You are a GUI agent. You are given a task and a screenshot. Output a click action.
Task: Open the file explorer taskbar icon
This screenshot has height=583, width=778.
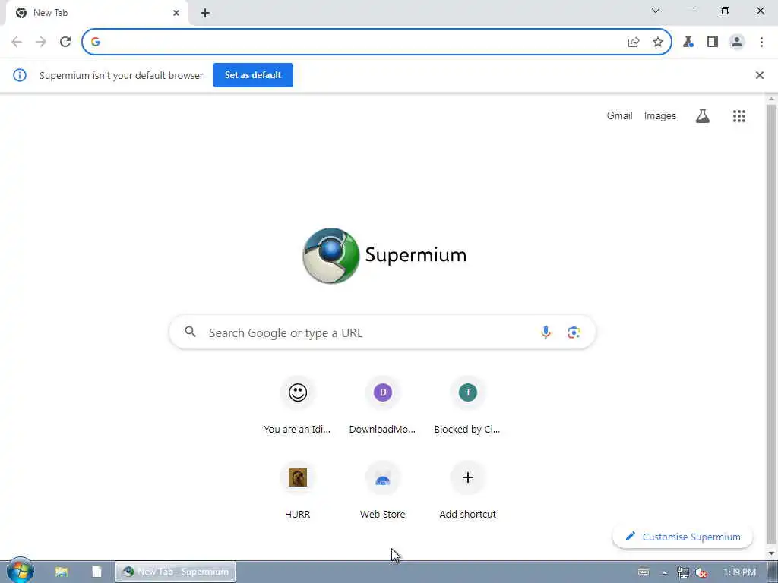click(62, 572)
